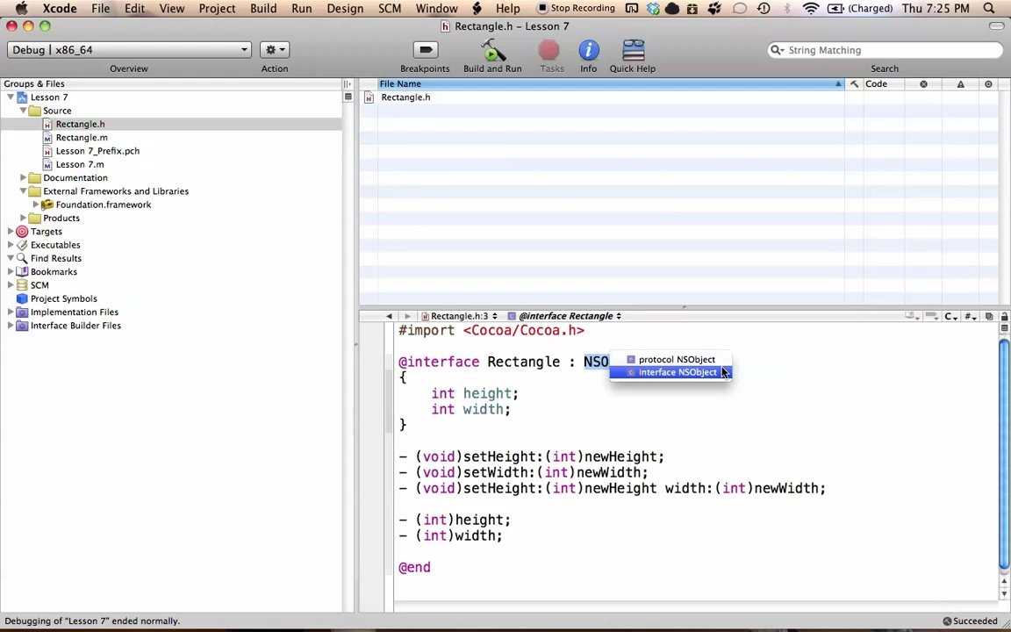Open the Apple menu

21,9
